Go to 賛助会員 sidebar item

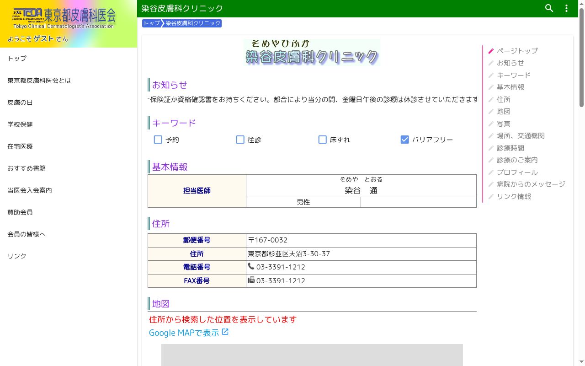(x=69, y=212)
